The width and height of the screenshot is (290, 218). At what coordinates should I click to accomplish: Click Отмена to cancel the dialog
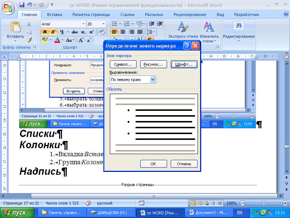[184, 164]
